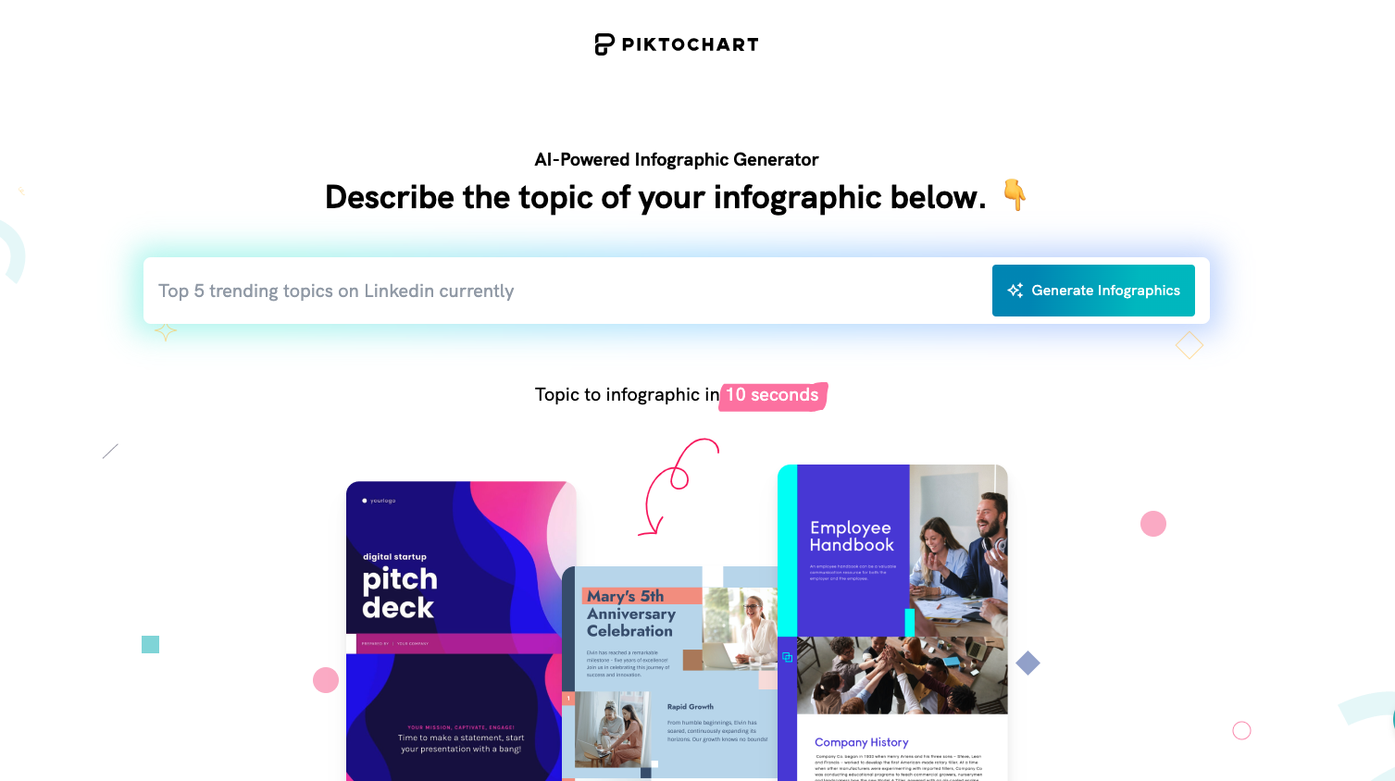The image size is (1395, 781).
Task: Focus the infographic topic input field
Action: point(567,291)
